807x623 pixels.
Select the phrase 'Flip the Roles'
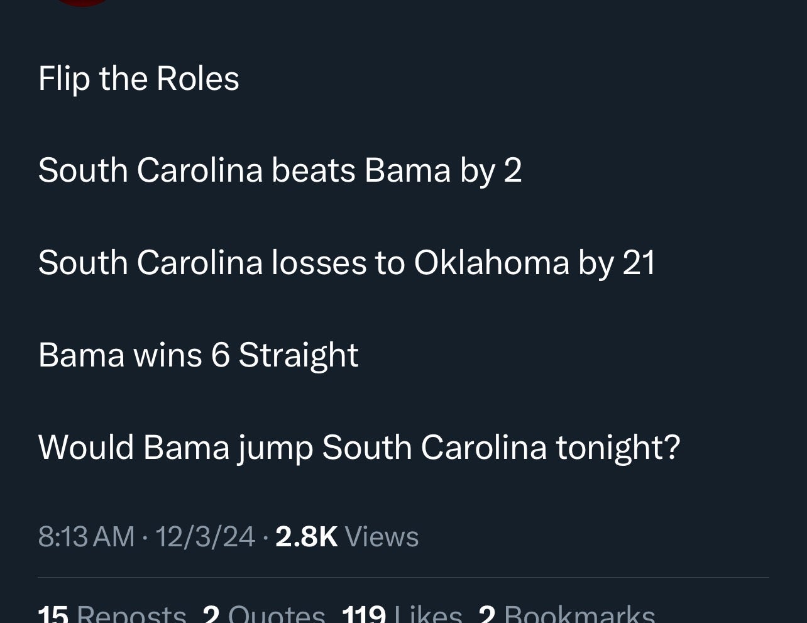pyautogui.click(x=138, y=78)
